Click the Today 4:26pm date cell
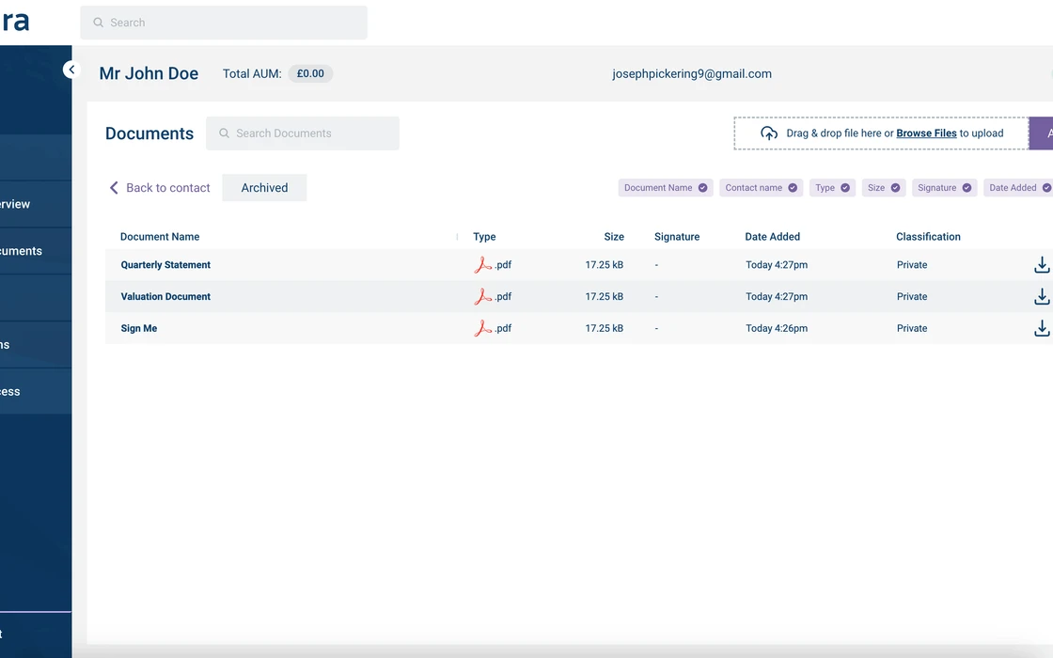 click(x=777, y=328)
